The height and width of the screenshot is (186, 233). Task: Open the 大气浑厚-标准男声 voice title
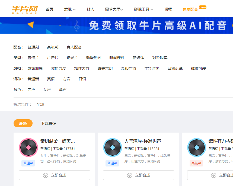point(143,141)
